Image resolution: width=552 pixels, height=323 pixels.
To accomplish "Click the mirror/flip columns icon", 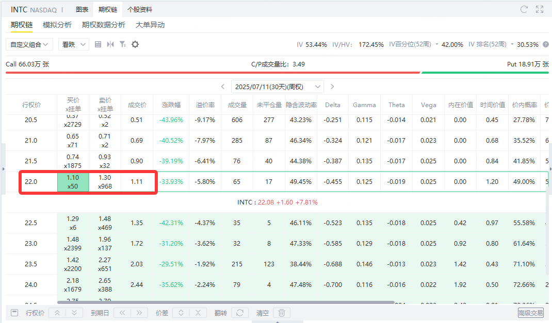I will [110, 44].
